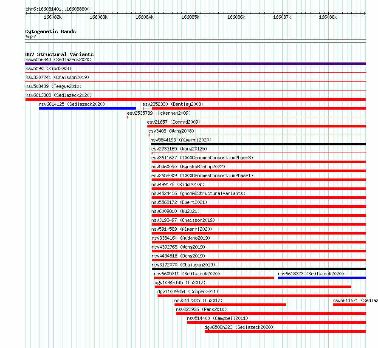Click nsv6613388 (Sedlazeck2020) label
The height and width of the screenshot is (348, 378).
point(59,95)
